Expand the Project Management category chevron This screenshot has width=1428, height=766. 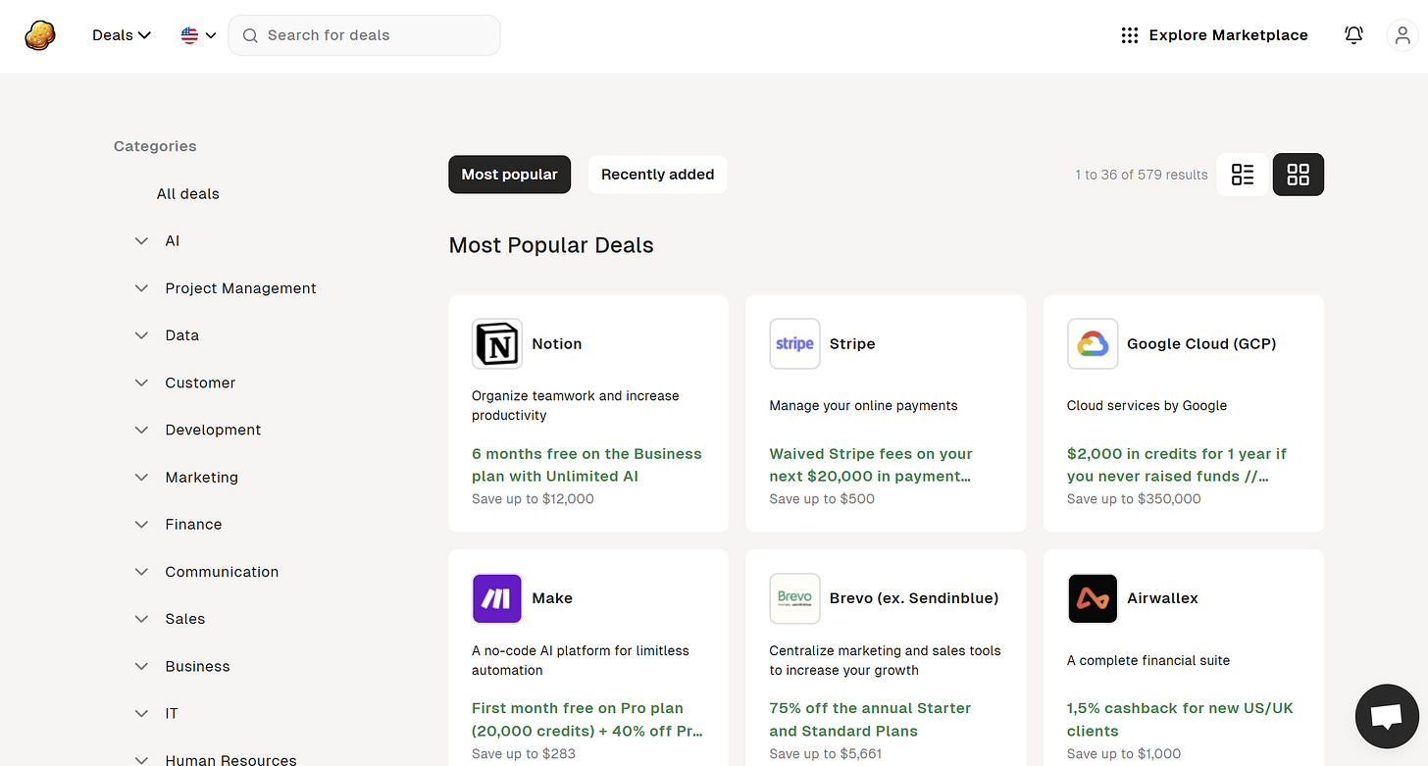coord(141,288)
